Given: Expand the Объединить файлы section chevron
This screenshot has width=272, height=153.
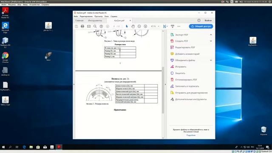Looking at the screenshot, I should pyautogui.click(x=211, y=60).
